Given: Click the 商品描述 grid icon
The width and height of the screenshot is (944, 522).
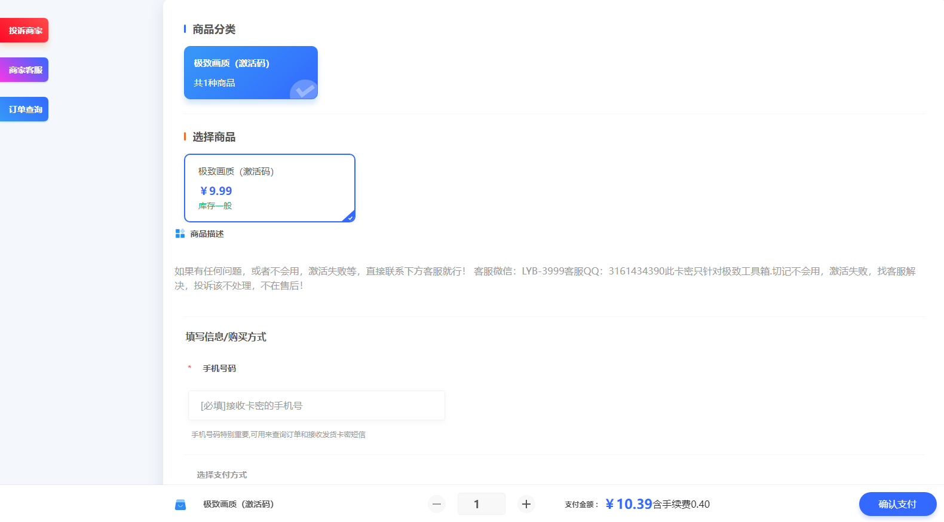Looking at the screenshot, I should 180,234.
